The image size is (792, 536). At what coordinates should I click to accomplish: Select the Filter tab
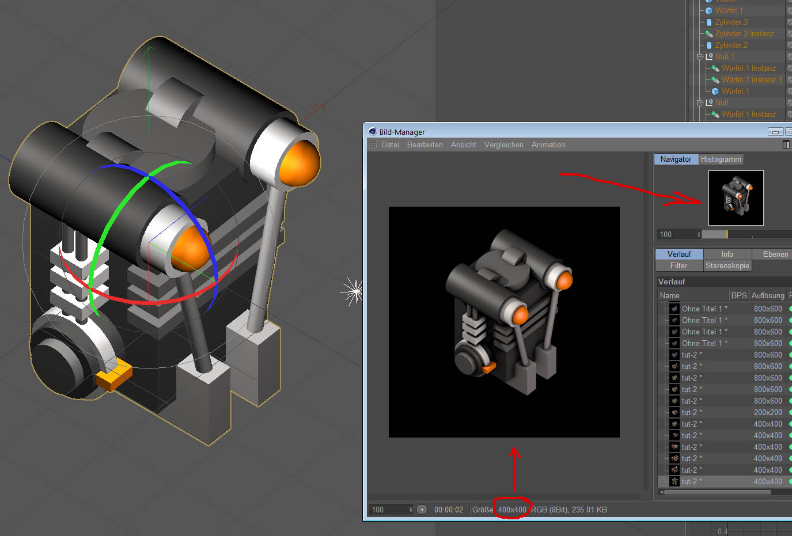point(679,265)
